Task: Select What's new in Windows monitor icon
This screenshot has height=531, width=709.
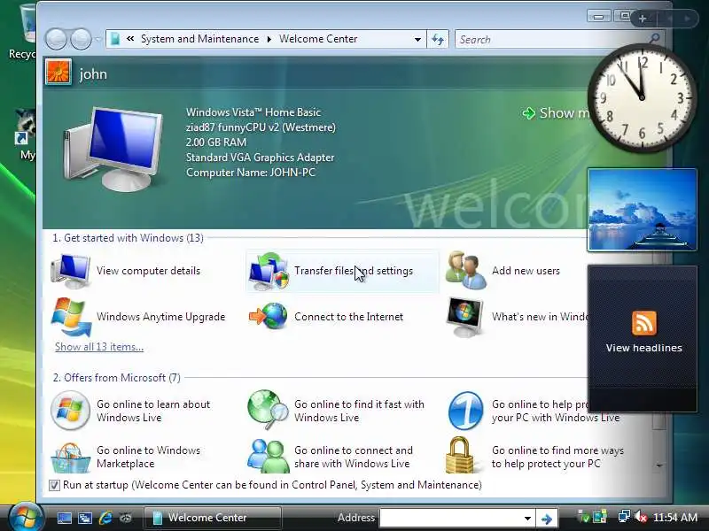Action: [464, 317]
